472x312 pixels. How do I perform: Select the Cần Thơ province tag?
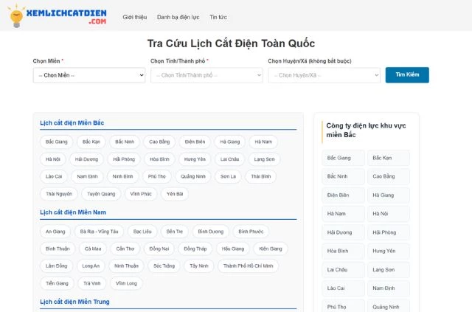(125, 249)
